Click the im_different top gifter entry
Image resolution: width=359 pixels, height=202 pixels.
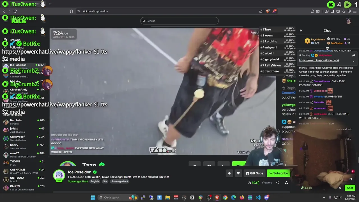tap(315, 41)
